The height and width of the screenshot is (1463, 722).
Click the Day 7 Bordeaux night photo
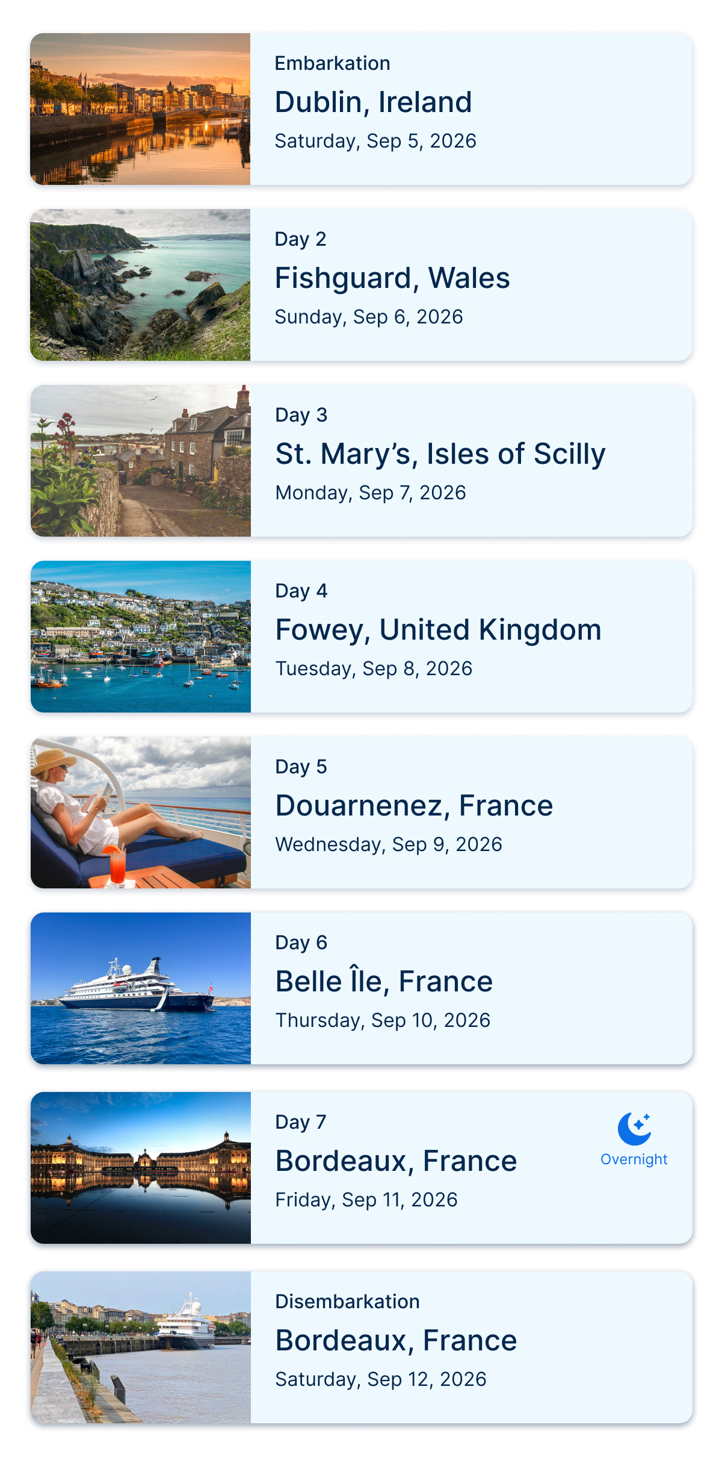pos(141,1168)
